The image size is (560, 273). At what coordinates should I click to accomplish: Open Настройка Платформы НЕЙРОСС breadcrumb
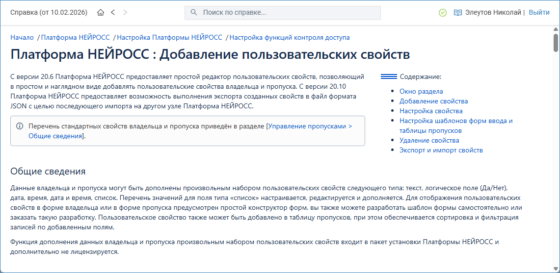pos(169,37)
